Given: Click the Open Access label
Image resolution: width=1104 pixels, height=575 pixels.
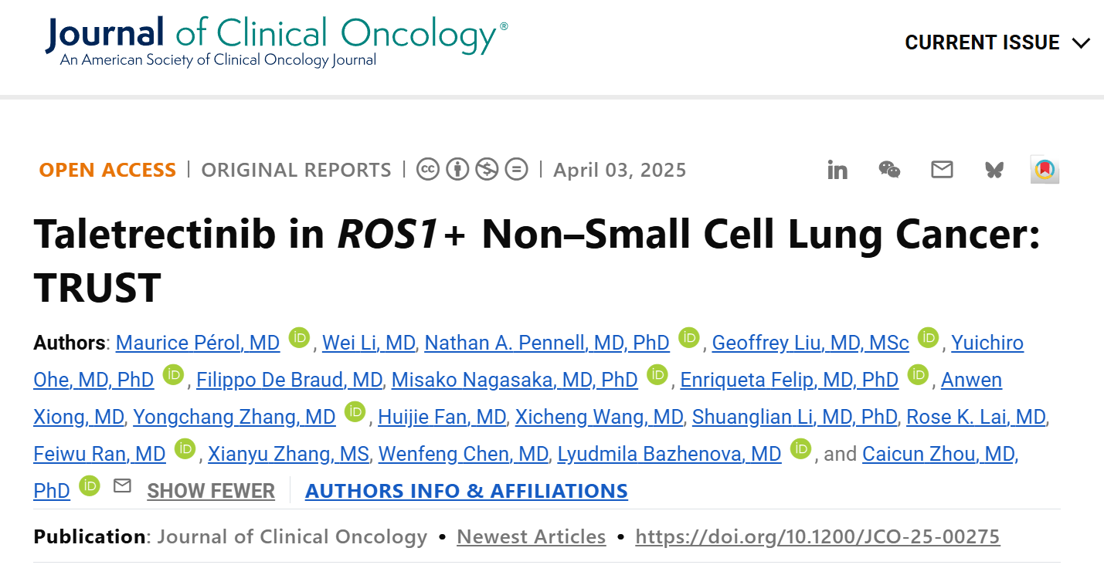Looking at the screenshot, I should [x=107, y=170].
